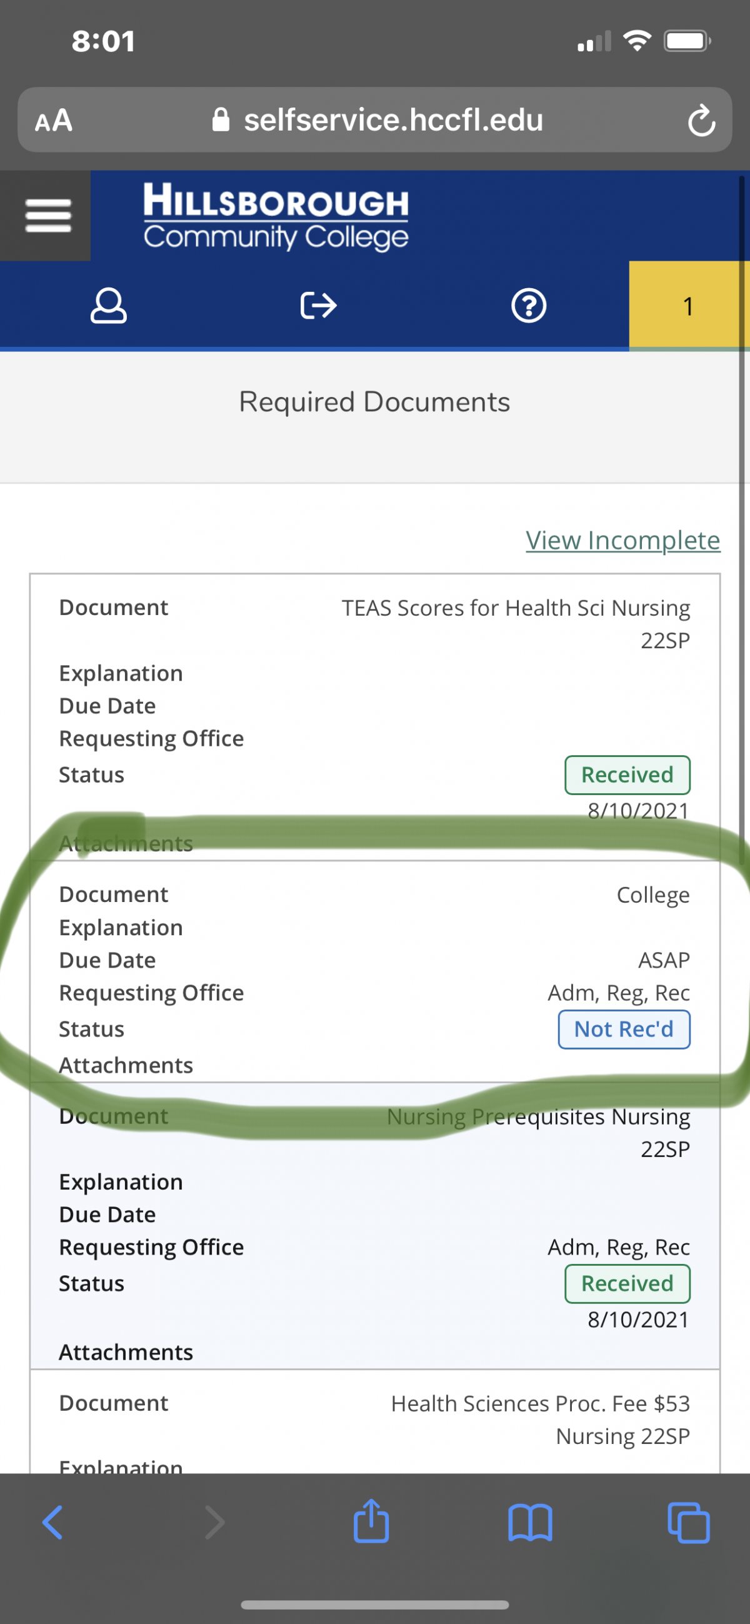Screen dimensions: 750x1624
Task: Reload the page with refresh icon
Action: 701,121
